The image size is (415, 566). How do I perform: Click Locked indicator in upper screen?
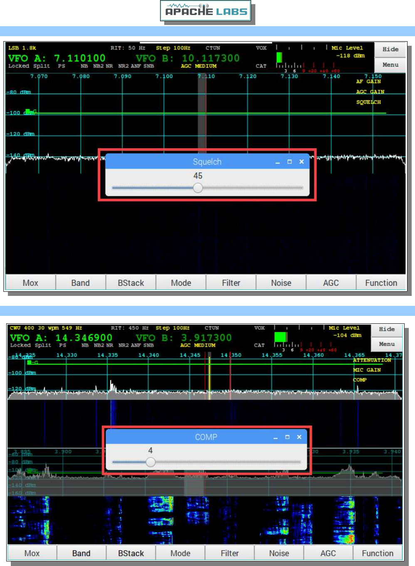pyautogui.click(x=19, y=66)
